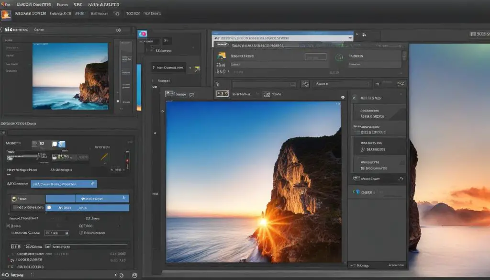The image size is (490, 280).
Task: Click the circular icon in the top toolbar
Action: pyautogui.click(x=117, y=14)
